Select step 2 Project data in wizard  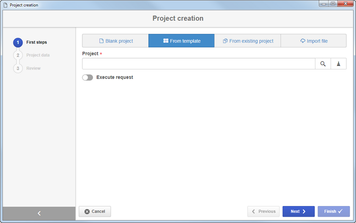pyautogui.click(x=32, y=55)
